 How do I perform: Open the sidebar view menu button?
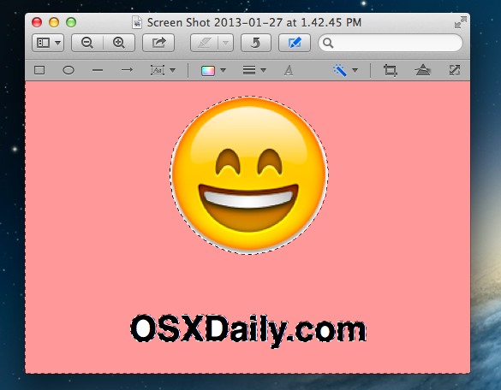[x=48, y=43]
